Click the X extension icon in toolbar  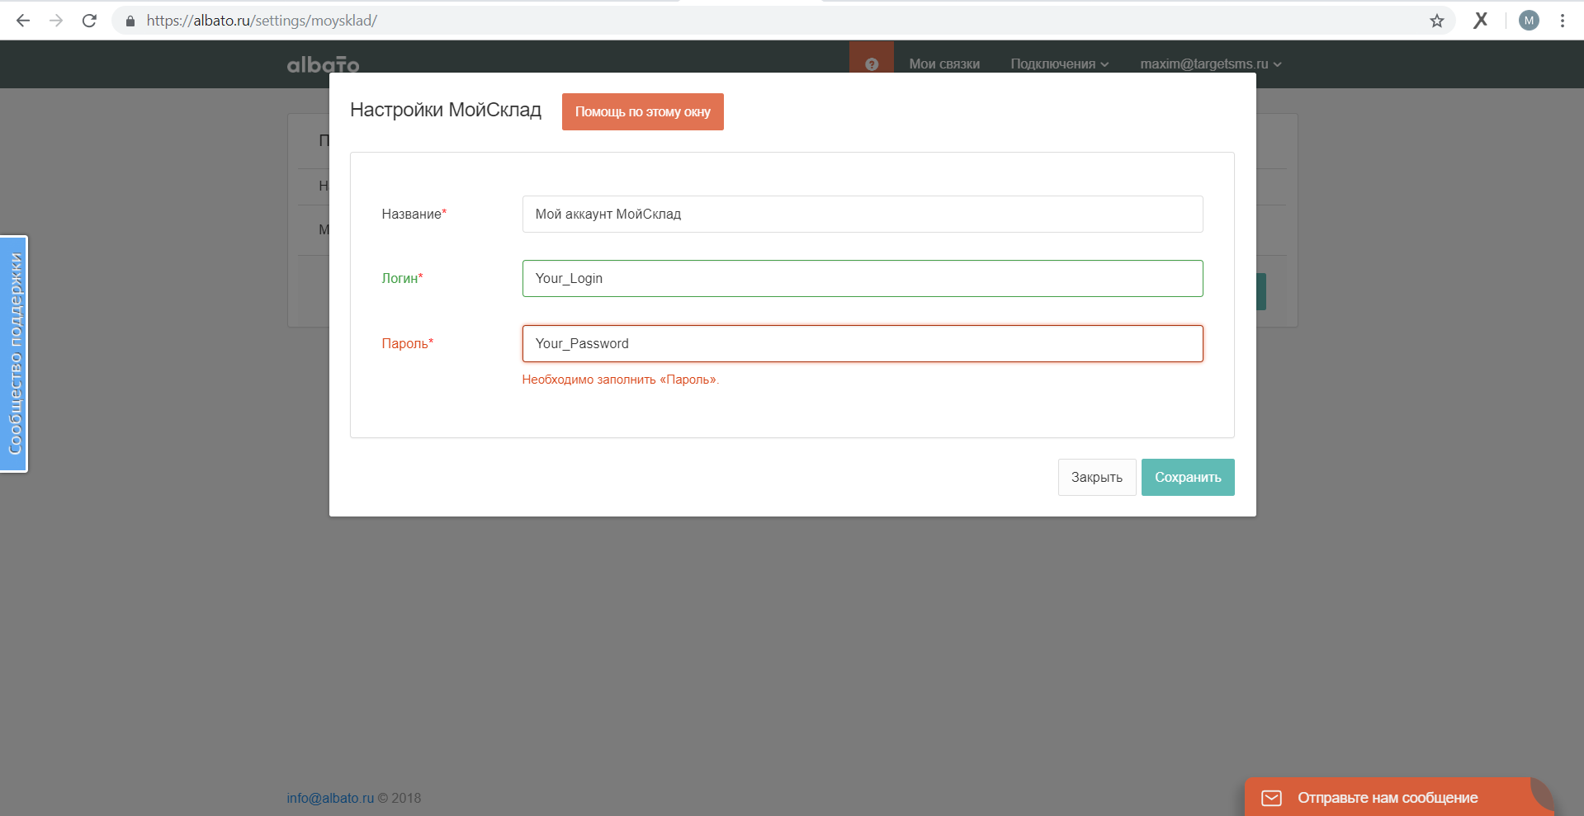[x=1481, y=21]
